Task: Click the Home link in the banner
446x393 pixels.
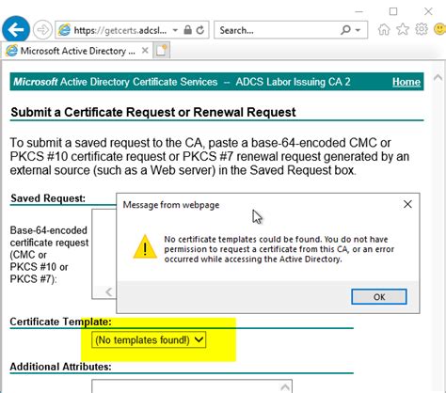Action: 406,82
